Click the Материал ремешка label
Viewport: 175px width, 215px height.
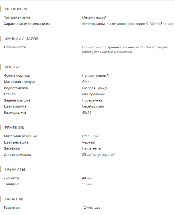coord(21,136)
